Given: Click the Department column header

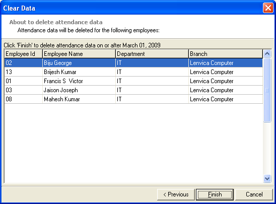Looking at the screenshot, I should 152,54.
